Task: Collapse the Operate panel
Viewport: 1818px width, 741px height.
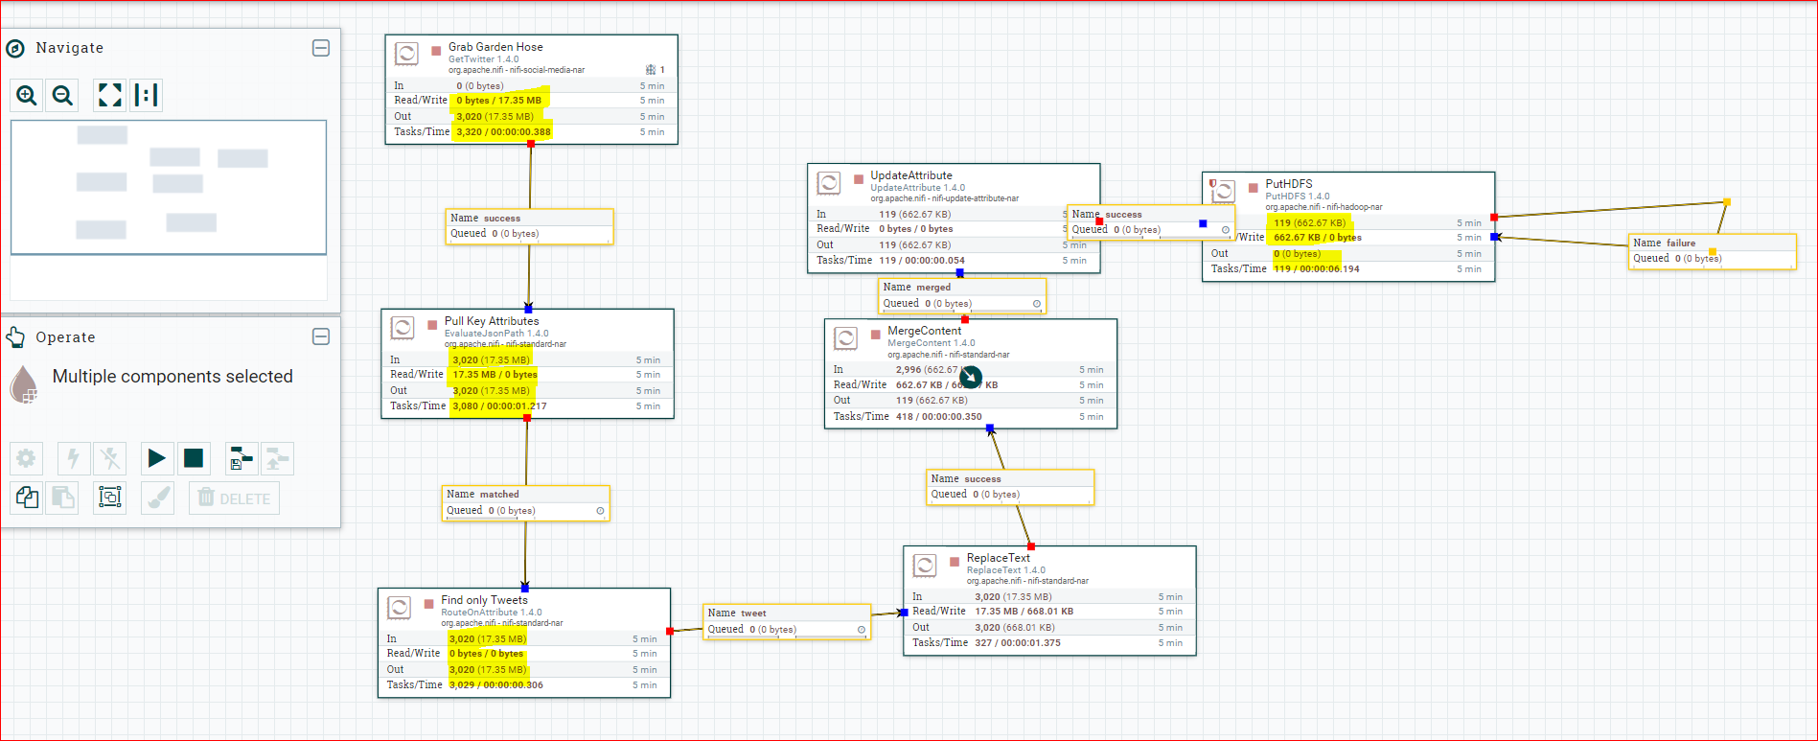Action: pos(321,336)
